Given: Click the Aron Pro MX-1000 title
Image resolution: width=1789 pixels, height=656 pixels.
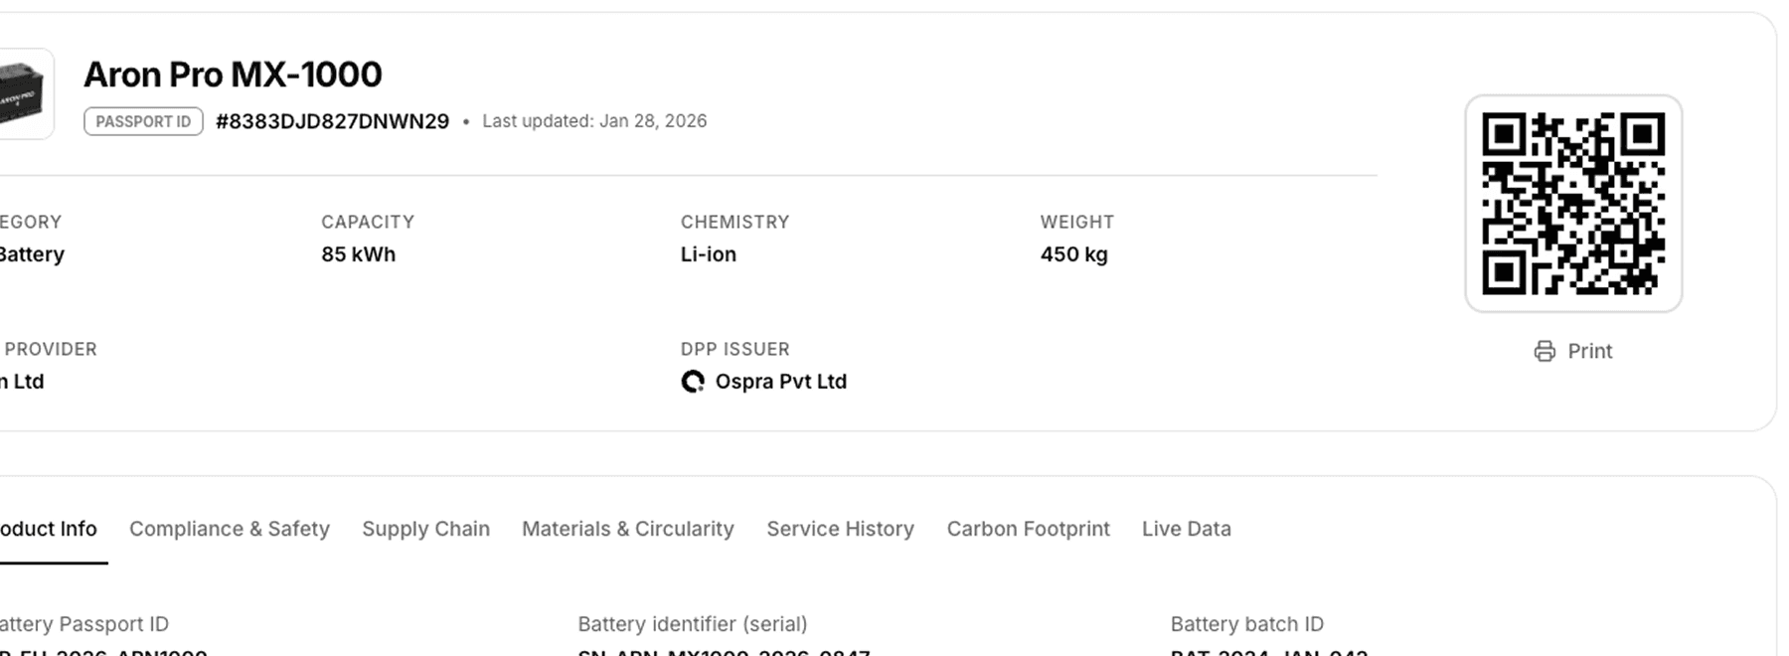Looking at the screenshot, I should click(x=233, y=75).
